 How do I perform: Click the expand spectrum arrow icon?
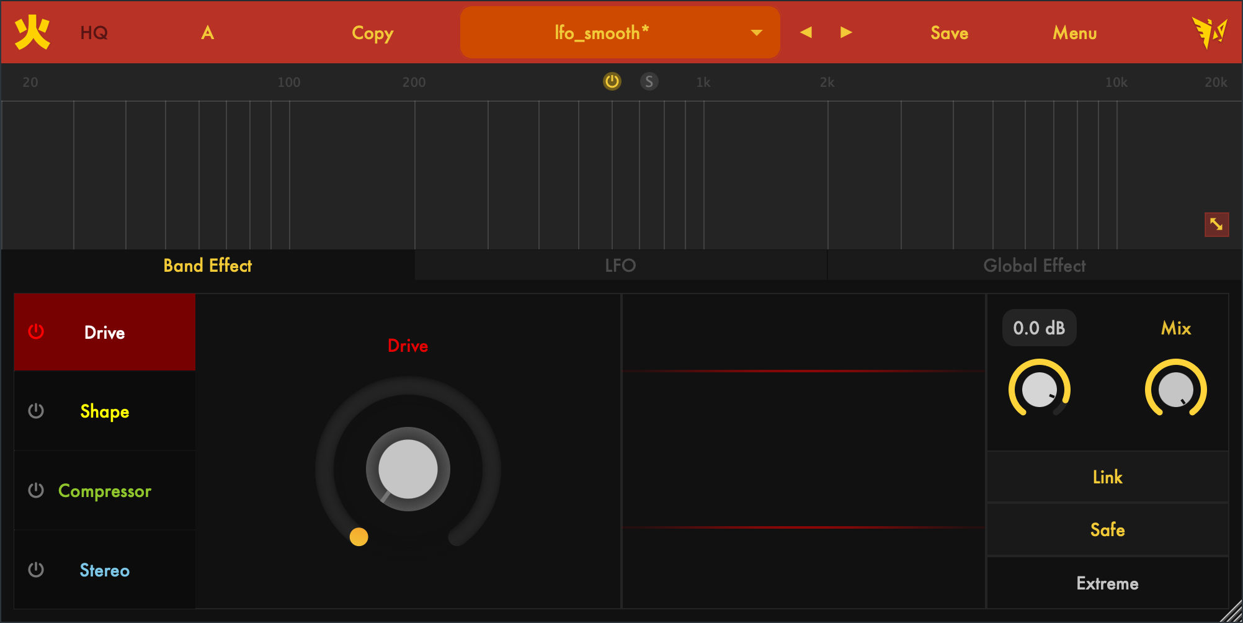(1216, 225)
